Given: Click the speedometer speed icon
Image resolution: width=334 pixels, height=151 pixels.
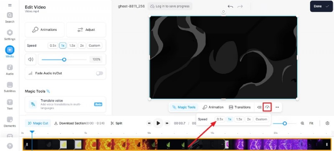Looking at the screenshot, I should 267,107.
